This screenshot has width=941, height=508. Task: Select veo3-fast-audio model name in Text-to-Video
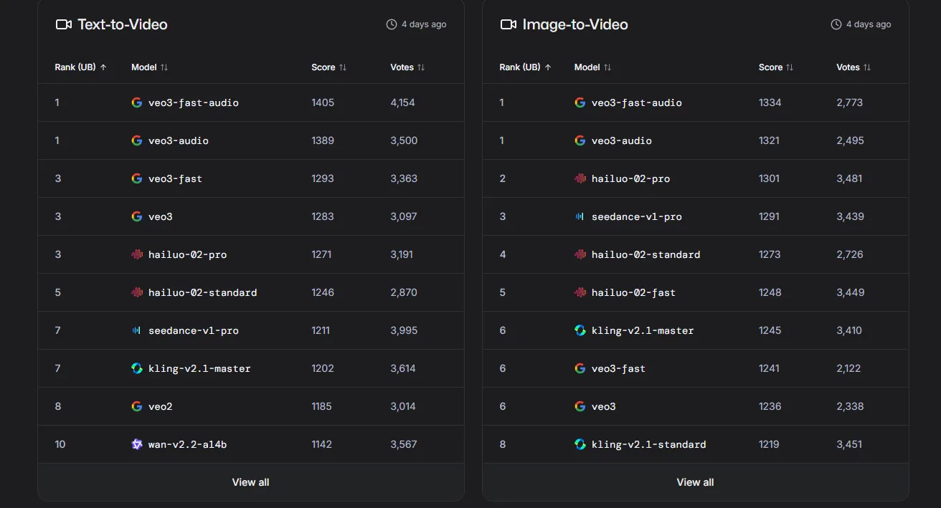point(194,102)
